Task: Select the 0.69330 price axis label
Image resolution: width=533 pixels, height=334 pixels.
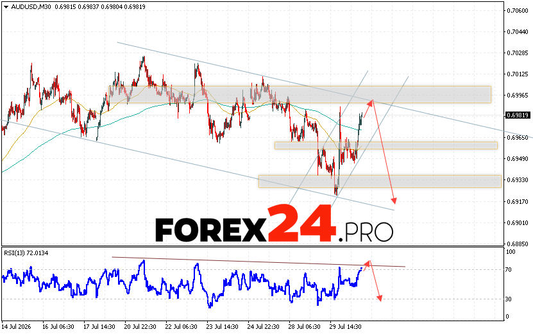Action: click(518, 180)
